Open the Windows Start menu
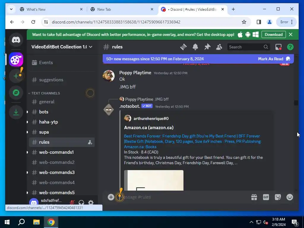 pos(7,222)
